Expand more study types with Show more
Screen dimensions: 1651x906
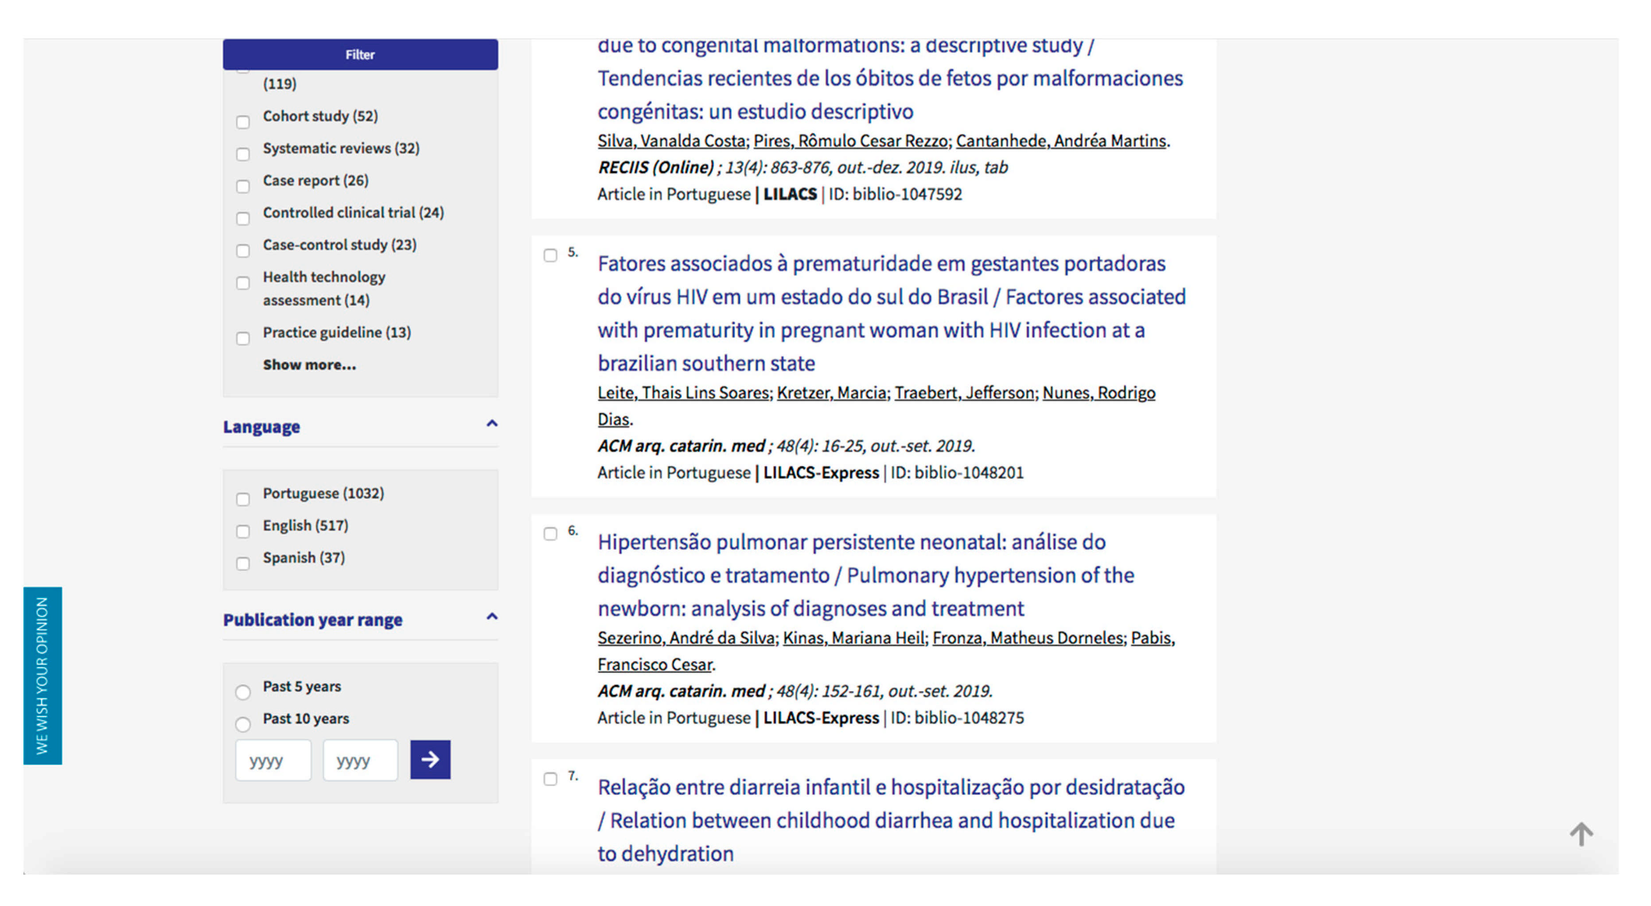click(x=309, y=364)
